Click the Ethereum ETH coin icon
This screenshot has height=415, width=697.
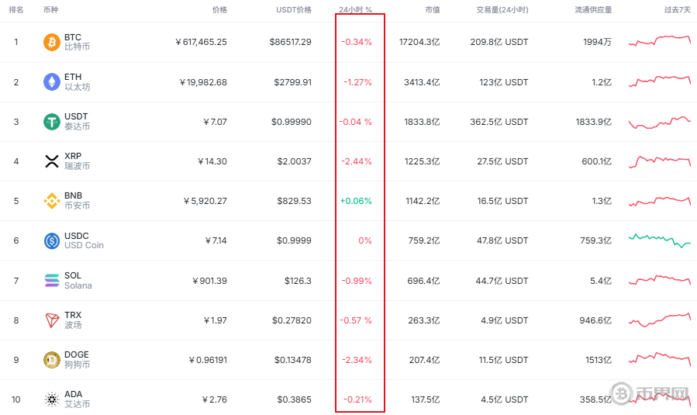coord(52,81)
